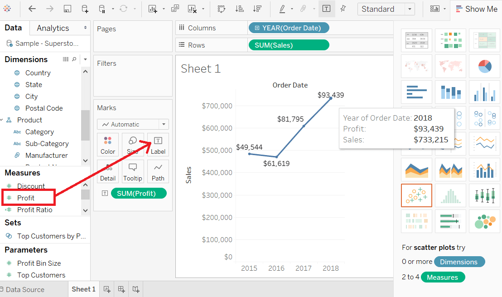Image resolution: width=502 pixels, height=297 pixels.
Task: Sort ascending using the toolbar icon
Action: pos(239,9)
